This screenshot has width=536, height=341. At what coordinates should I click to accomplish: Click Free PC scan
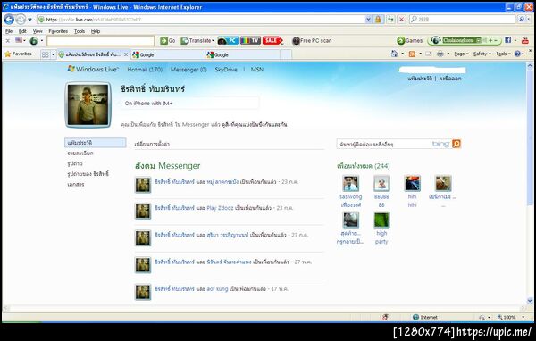click(x=312, y=41)
